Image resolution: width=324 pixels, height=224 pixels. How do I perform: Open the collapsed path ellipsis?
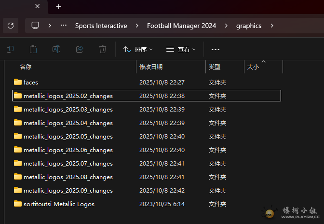(x=64, y=26)
